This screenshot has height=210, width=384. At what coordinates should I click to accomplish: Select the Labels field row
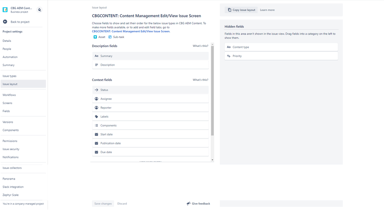coord(150,117)
